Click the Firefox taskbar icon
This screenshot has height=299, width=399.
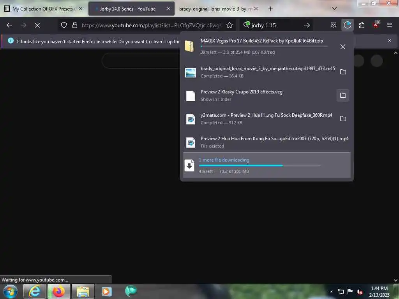(x=58, y=291)
